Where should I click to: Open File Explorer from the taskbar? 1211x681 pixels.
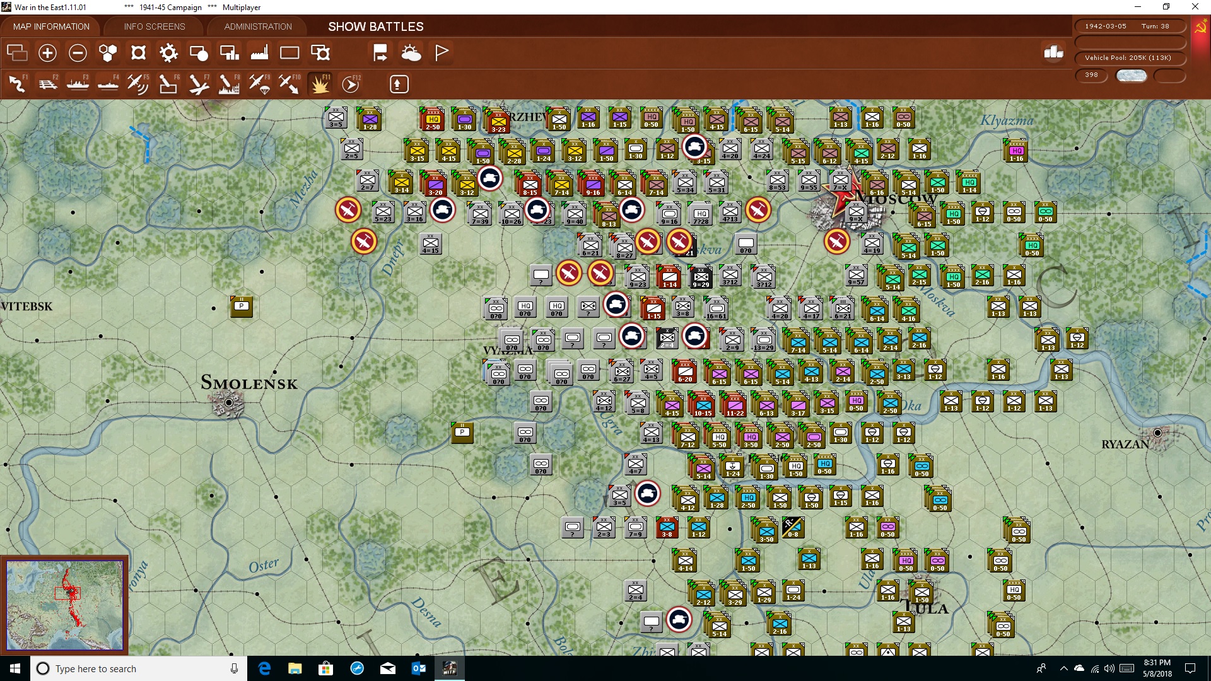pyautogui.click(x=295, y=668)
